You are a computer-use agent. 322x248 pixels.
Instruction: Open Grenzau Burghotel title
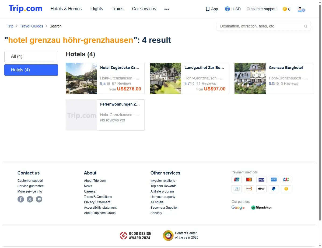pos(286,68)
